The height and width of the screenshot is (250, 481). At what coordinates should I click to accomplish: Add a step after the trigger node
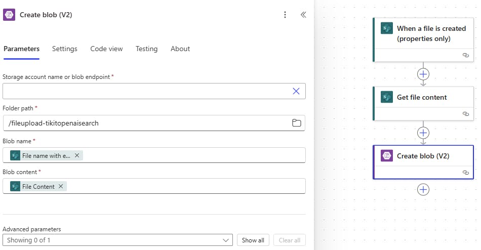coord(423,74)
